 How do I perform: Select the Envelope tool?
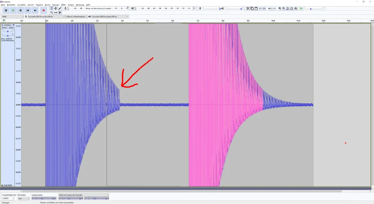(x=56, y=8)
